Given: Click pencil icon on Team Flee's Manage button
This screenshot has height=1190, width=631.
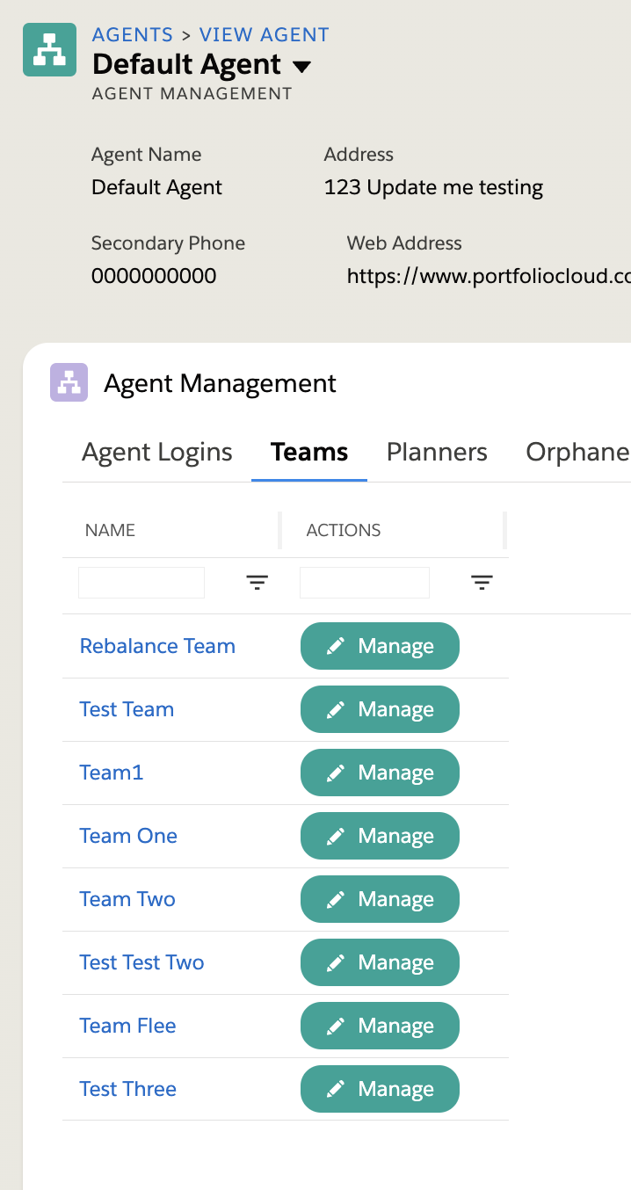Looking at the screenshot, I should (x=335, y=1027).
